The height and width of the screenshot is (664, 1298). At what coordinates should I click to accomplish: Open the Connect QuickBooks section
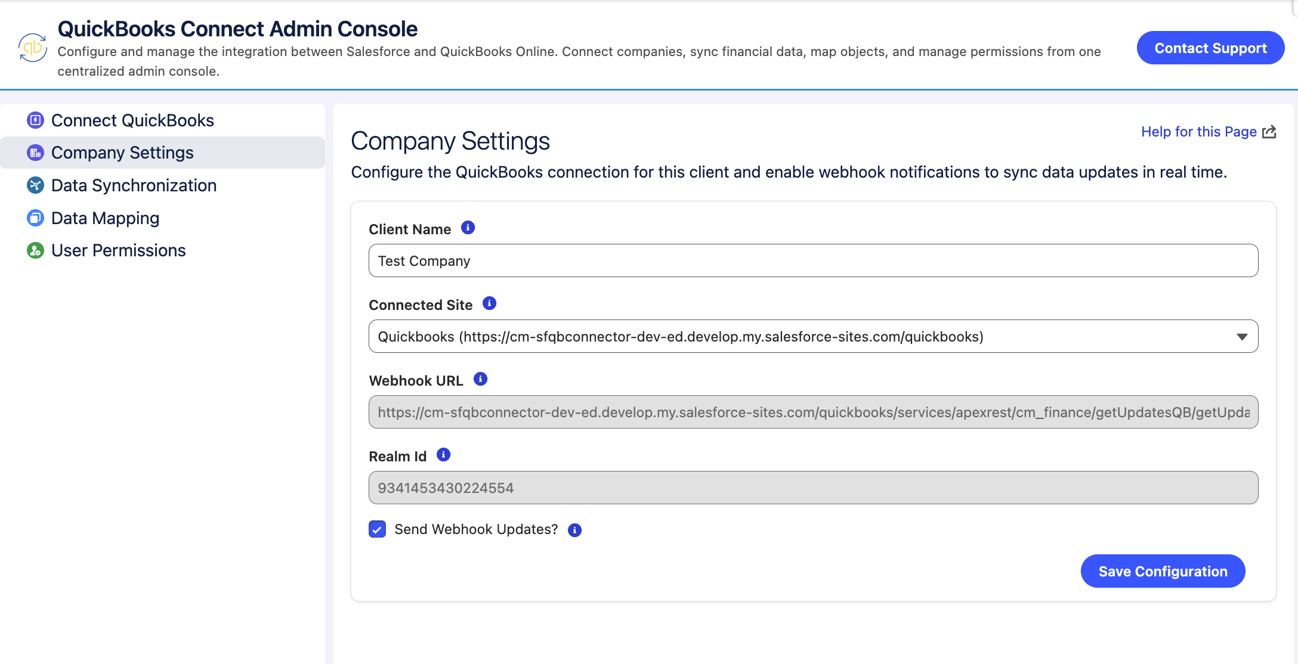[x=162, y=120]
